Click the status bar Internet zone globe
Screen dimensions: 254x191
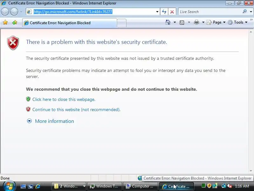[x=140, y=178]
